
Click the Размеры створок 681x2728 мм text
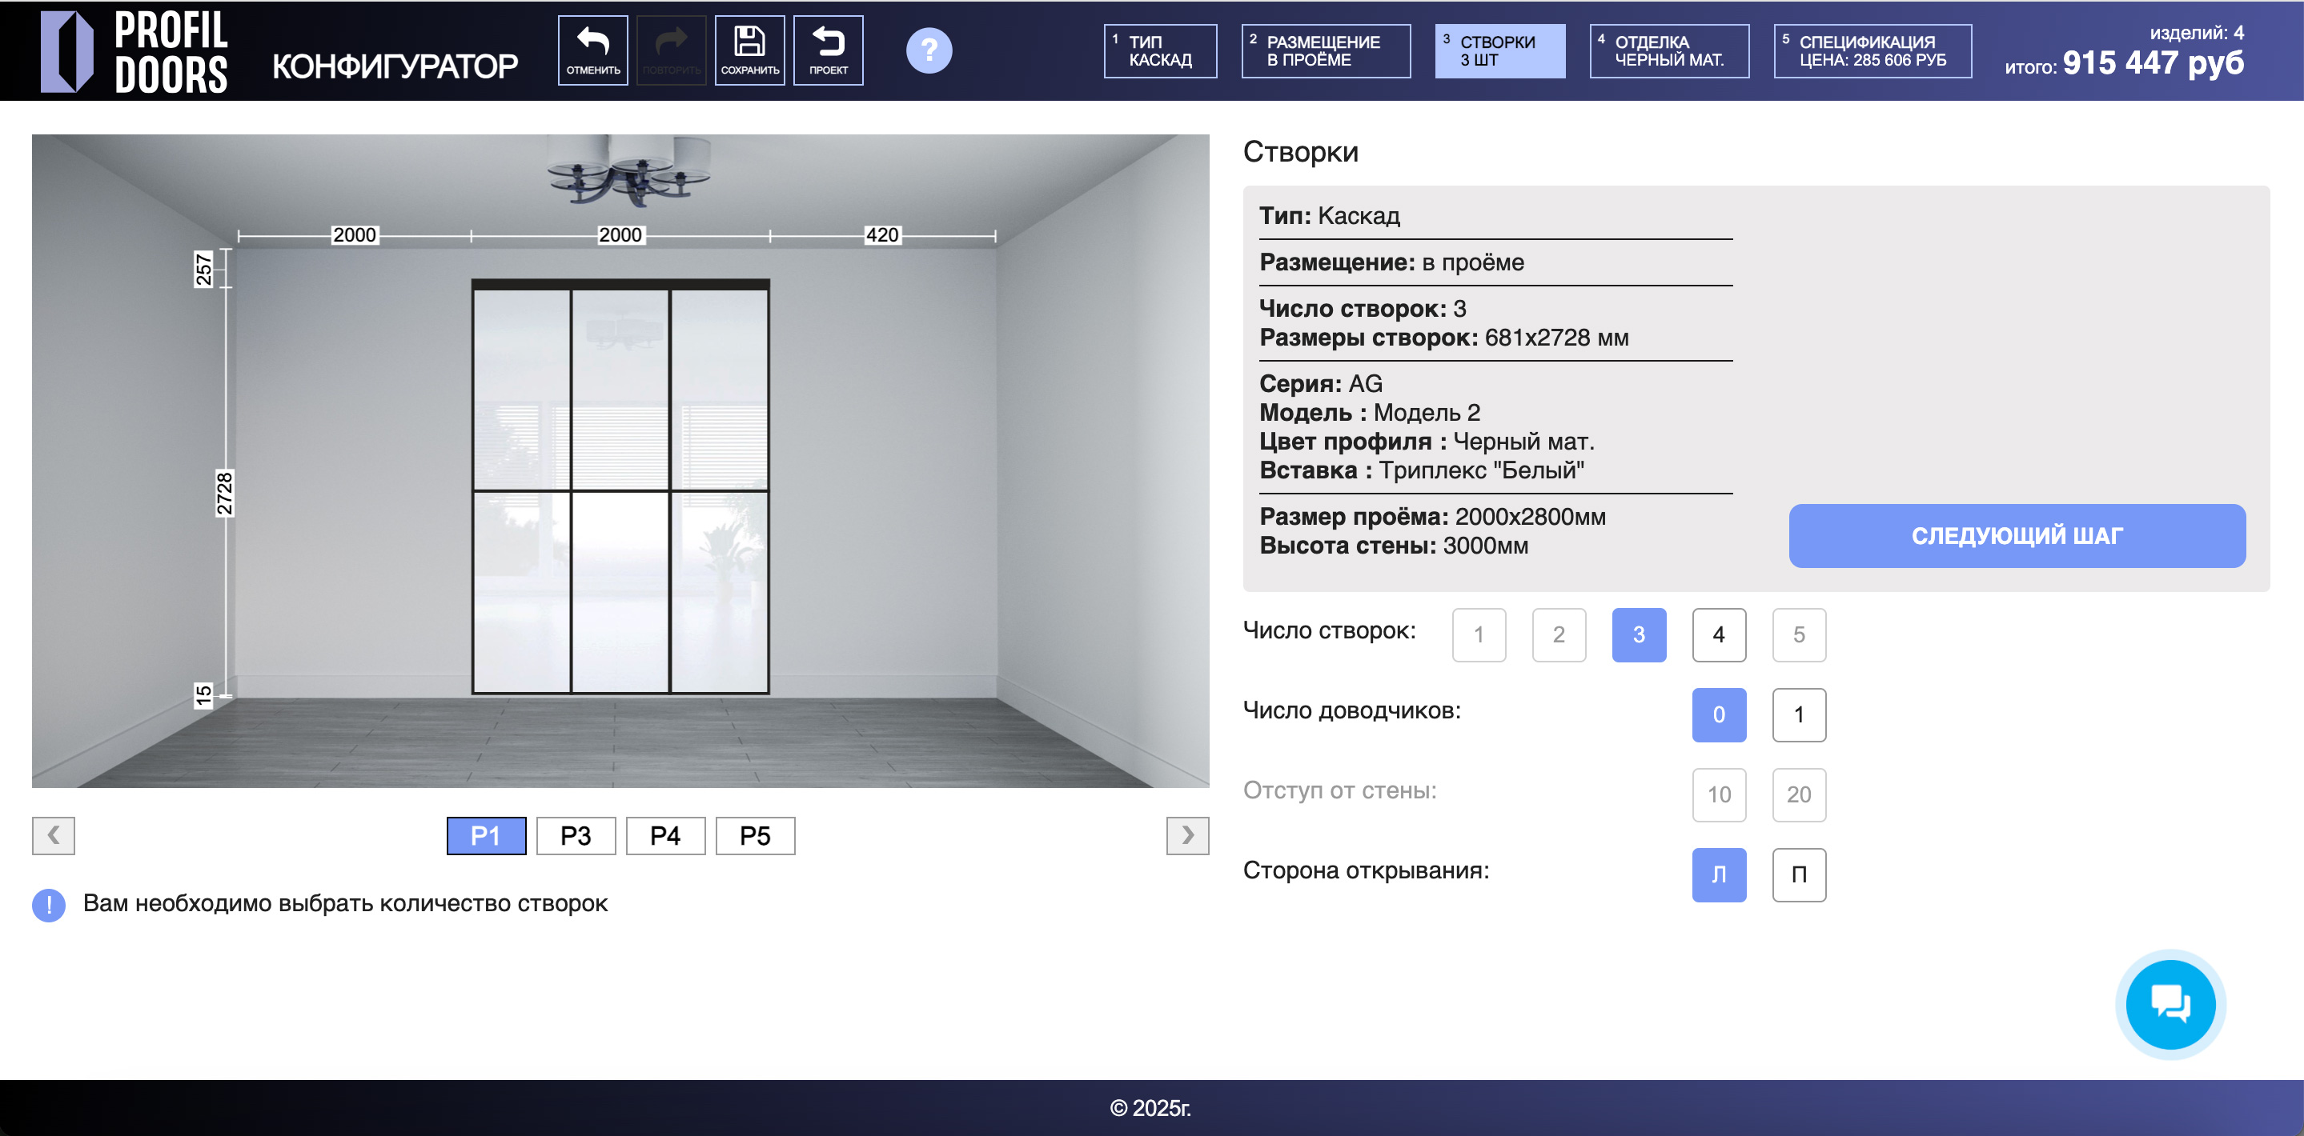coord(1443,338)
